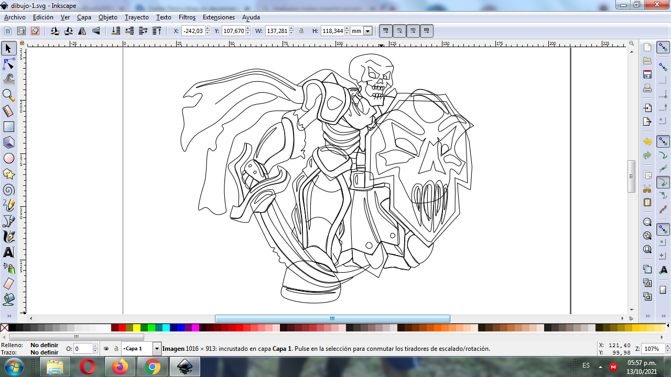The image size is (671, 377).
Task: Select the Calligraphy tool
Action: [8, 237]
